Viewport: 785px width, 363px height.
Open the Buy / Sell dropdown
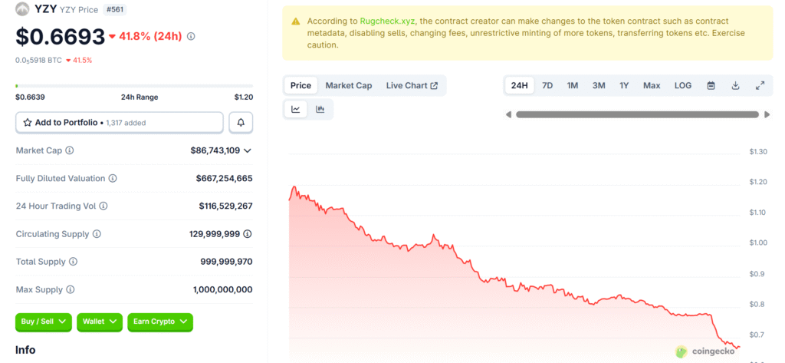coord(43,322)
